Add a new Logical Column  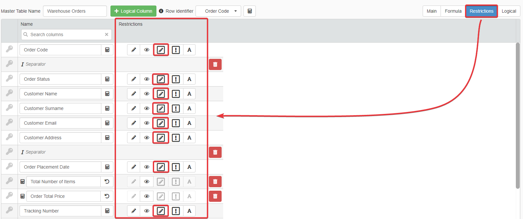click(133, 11)
